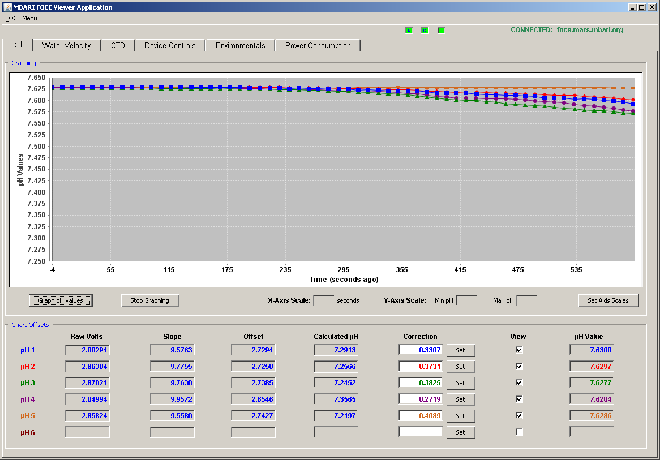The image size is (660, 460).
Task: Click the Set Axis Scales button
Action: pyautogui.click(x=608, y=300)
